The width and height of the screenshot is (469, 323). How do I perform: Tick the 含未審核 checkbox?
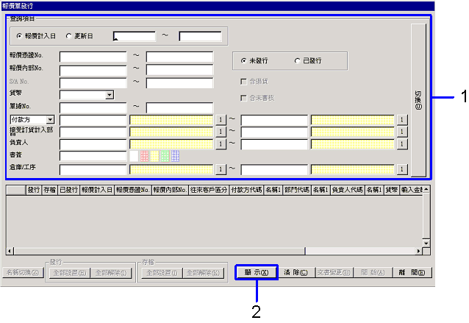(x=243, y=98)
